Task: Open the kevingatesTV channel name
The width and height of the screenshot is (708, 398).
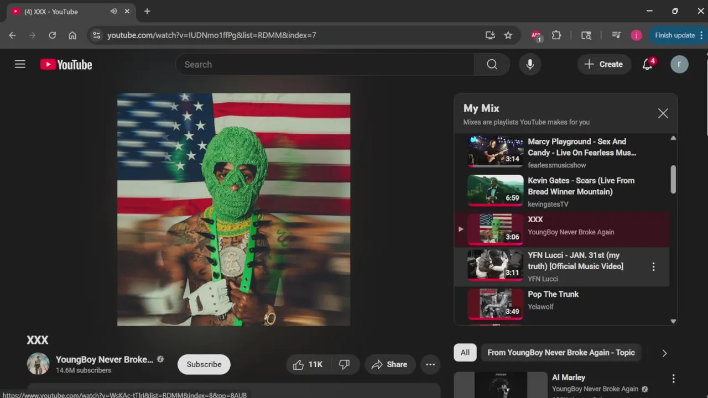Action: (548, 204)
